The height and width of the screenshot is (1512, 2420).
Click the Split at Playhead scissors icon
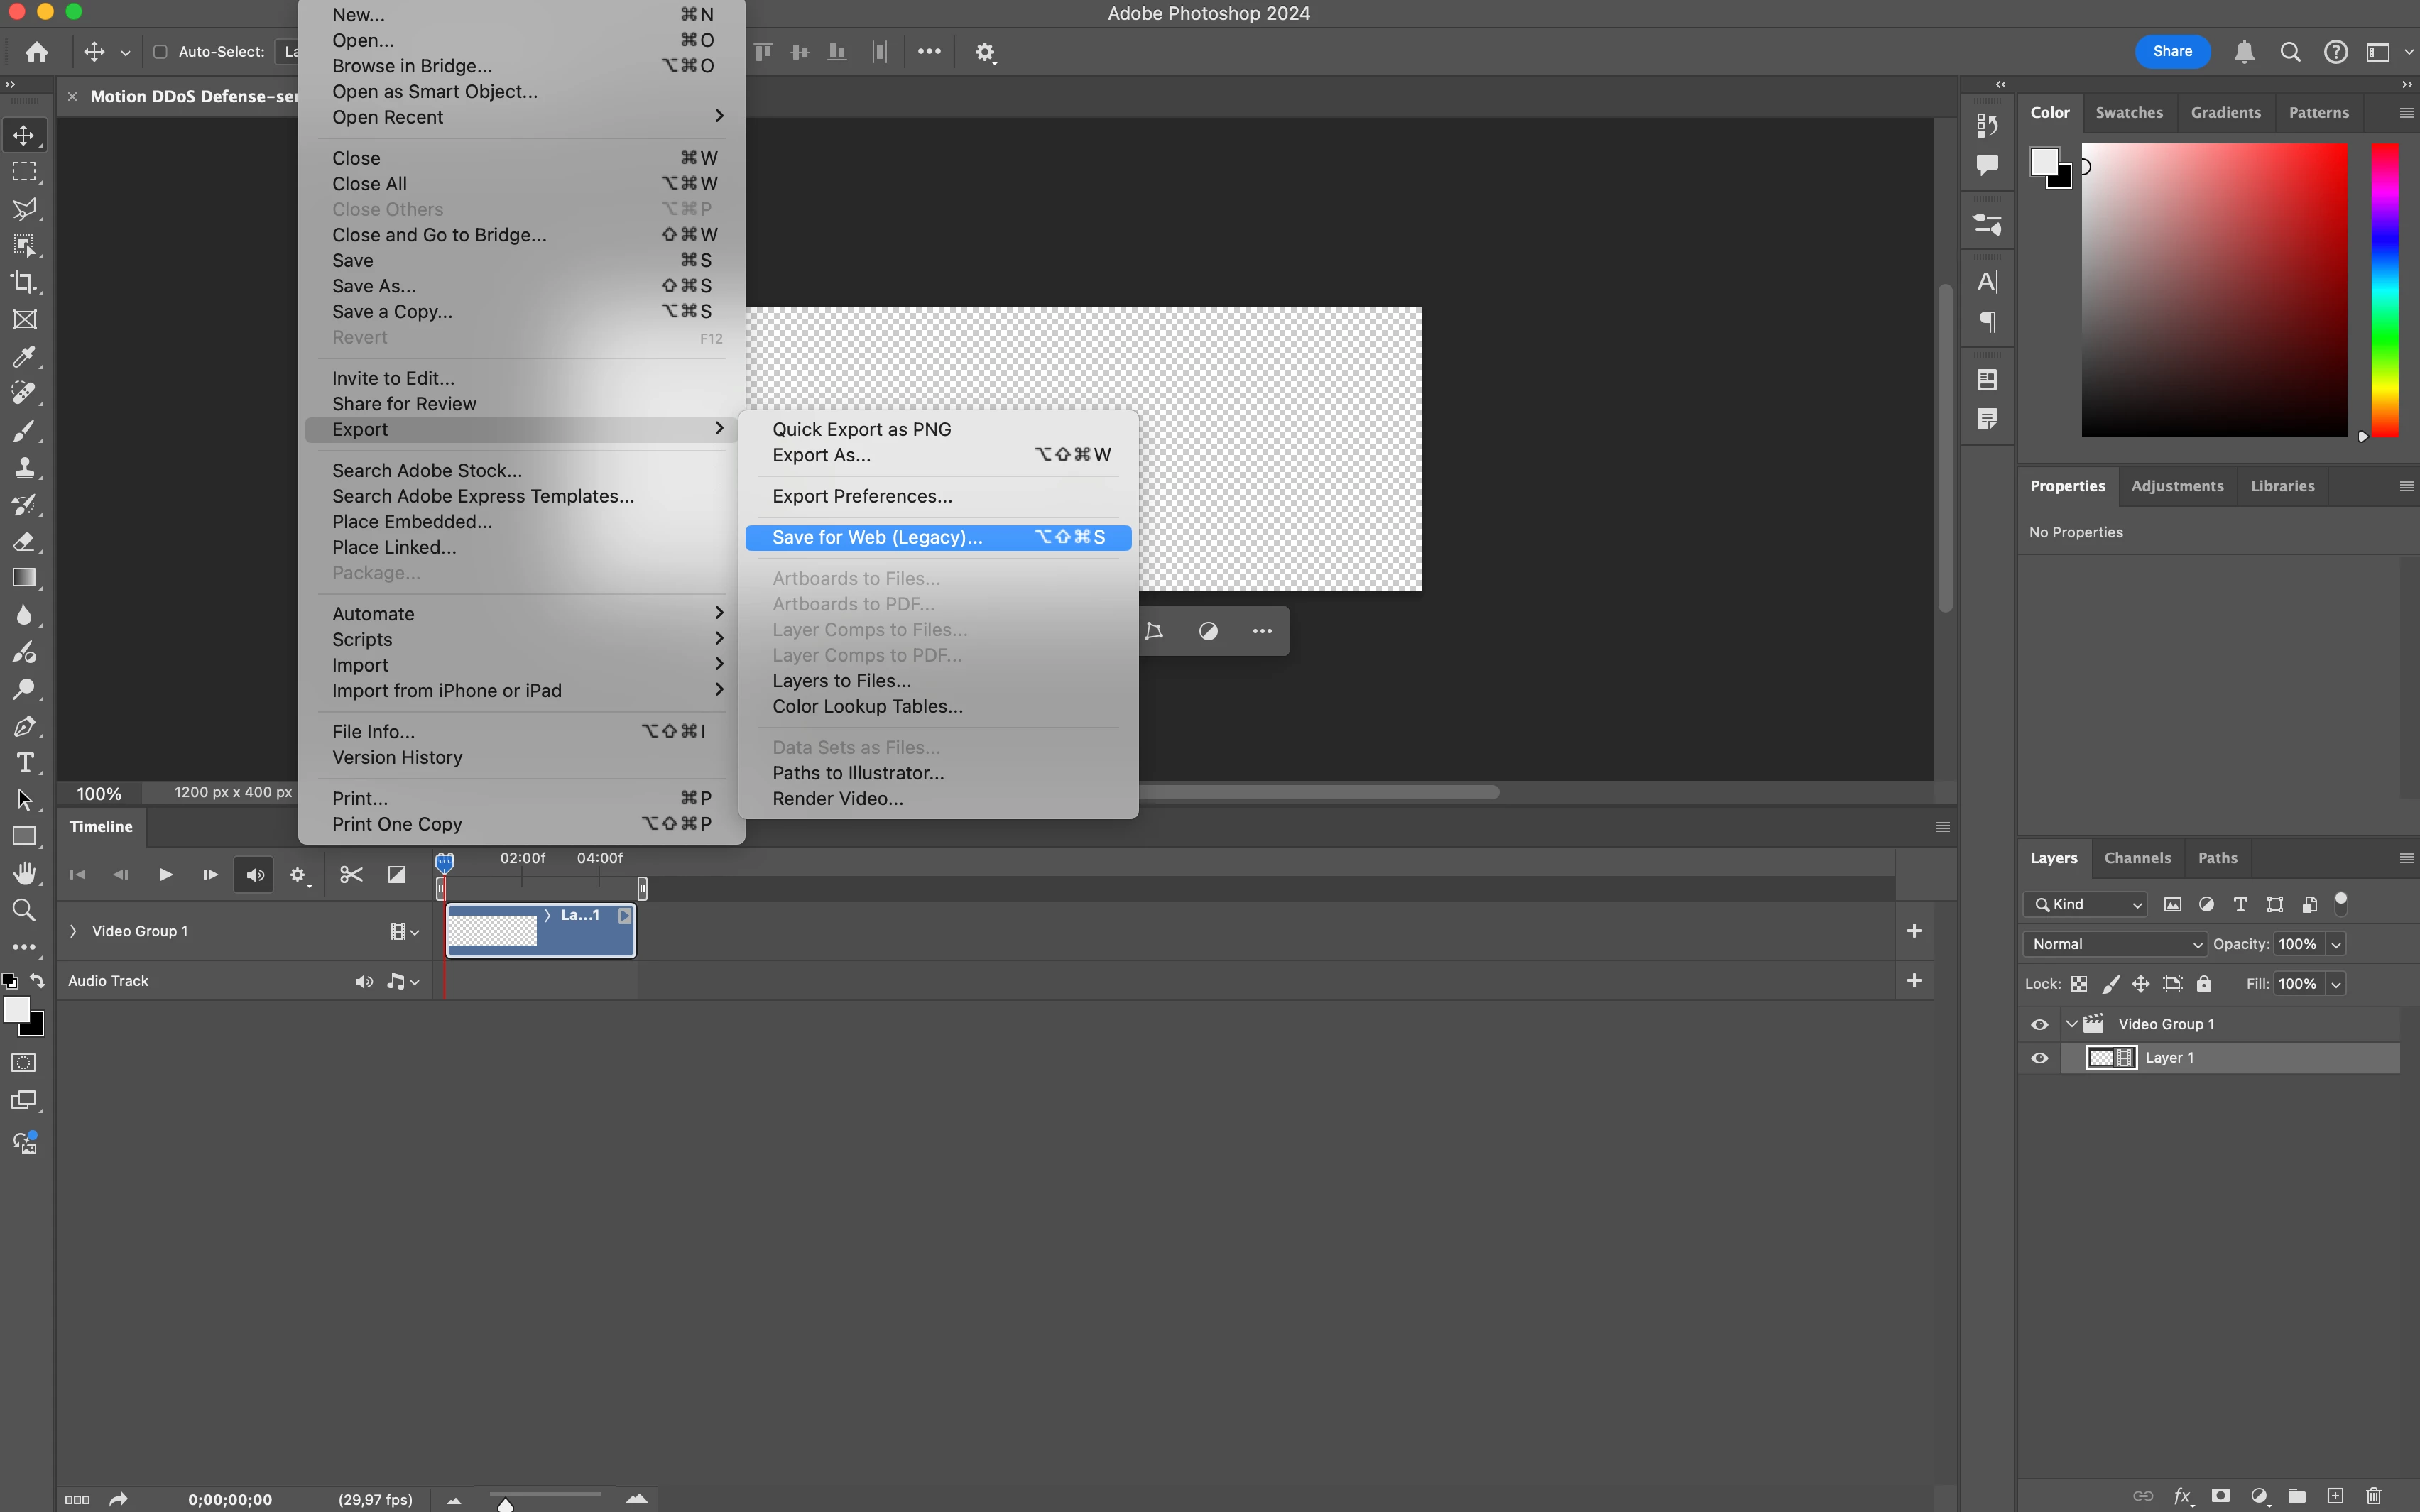(x=351, y=875)
